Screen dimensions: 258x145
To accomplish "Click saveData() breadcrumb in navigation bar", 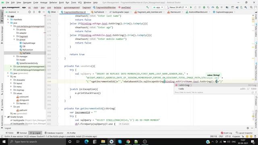I will pos(125,7).
